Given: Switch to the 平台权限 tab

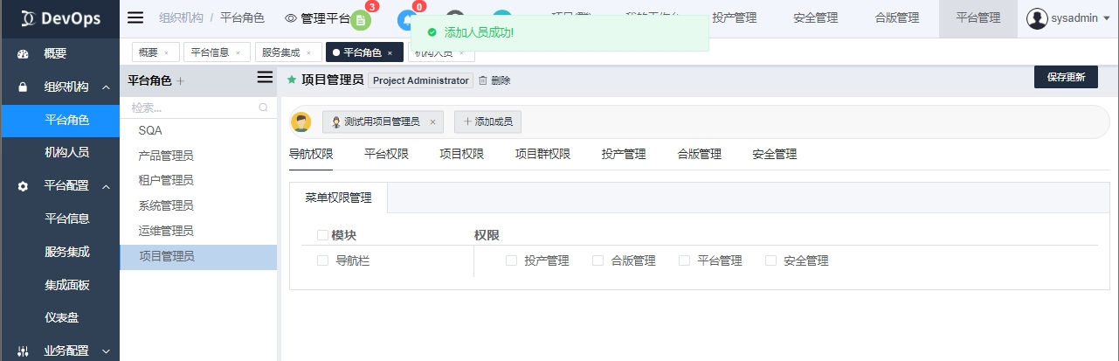Looking at the screenshot, I should click(386, 154).
